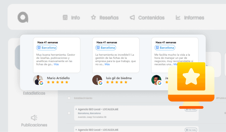Click Google badge on luis gil de biedma's avatar
This screenshot has width=226, height=132.
(x=100, y=83)
